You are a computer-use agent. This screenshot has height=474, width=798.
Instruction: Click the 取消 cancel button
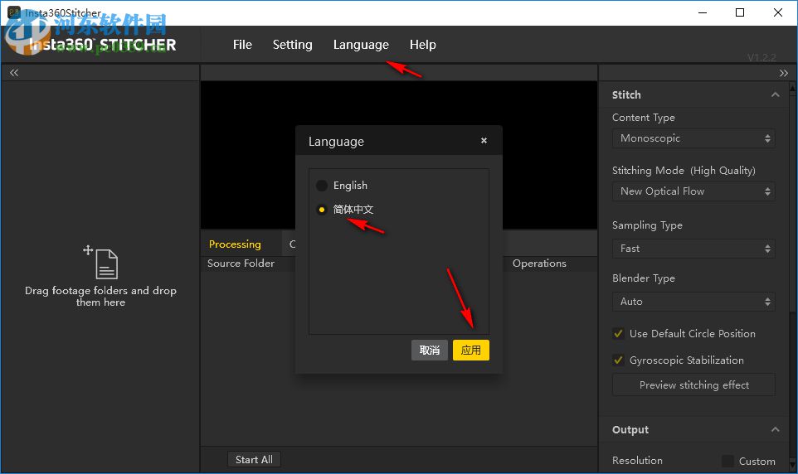(x=430, y=350)
